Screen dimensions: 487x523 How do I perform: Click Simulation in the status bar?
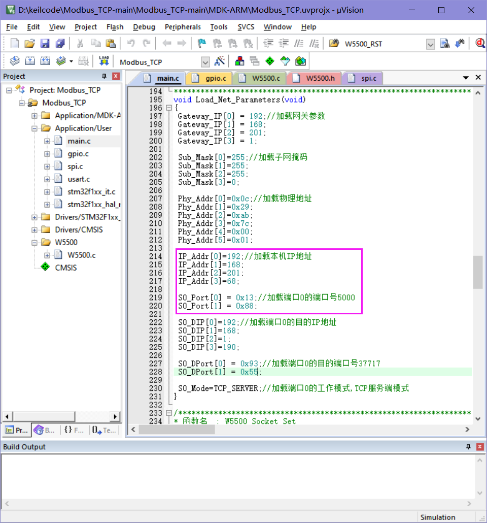tap(438, 517)
